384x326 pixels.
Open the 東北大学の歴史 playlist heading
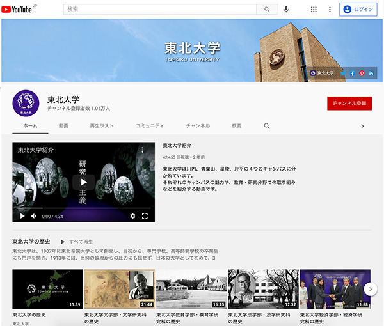coord(31,242)
